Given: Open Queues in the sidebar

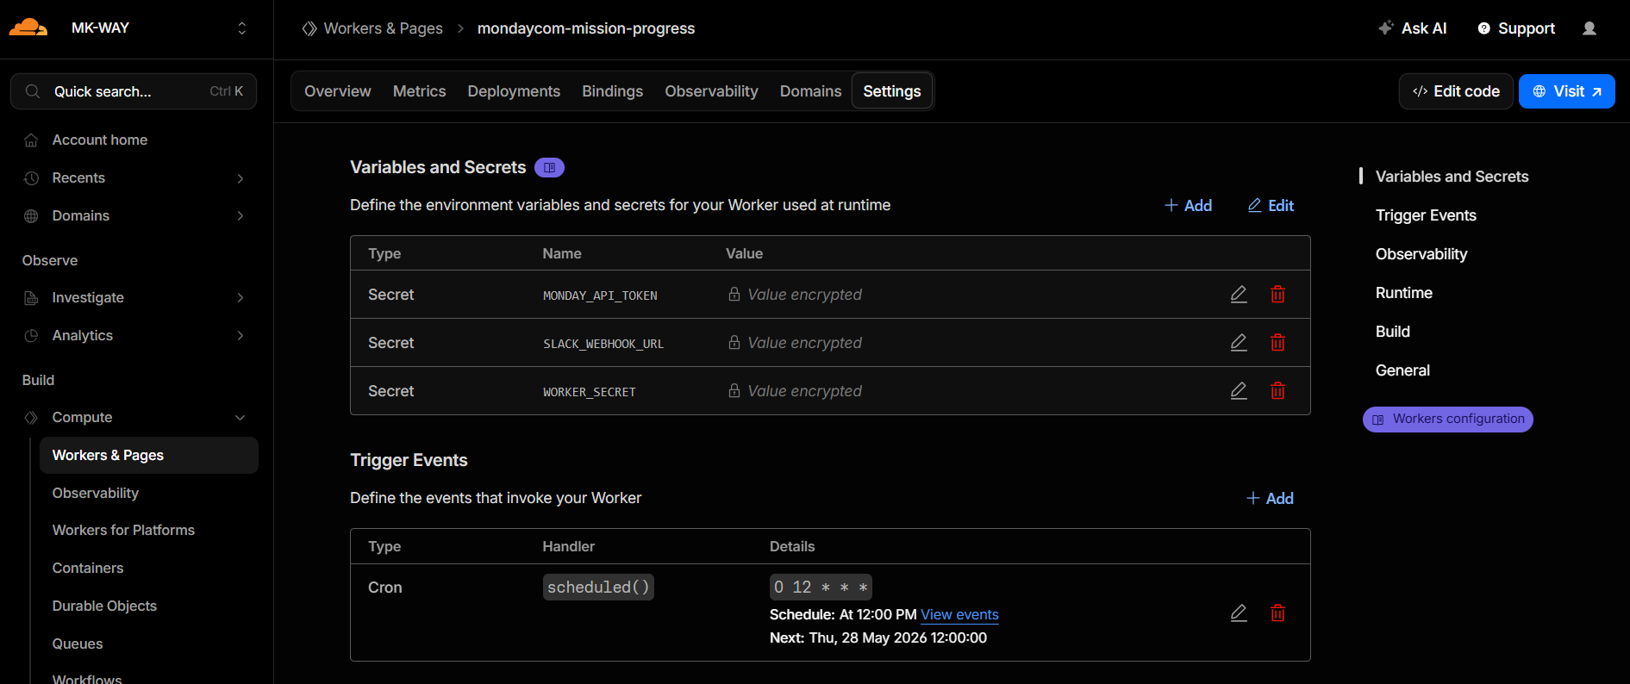Looking at the screenshot, I should (x=78, y=644).
